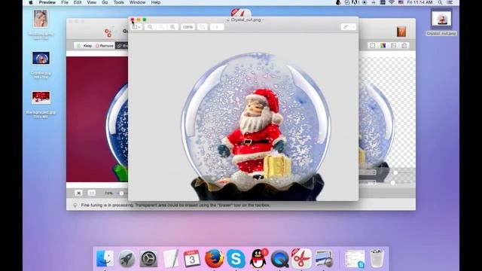Open the red scissors cutout app in Dock

click(301, 258)
